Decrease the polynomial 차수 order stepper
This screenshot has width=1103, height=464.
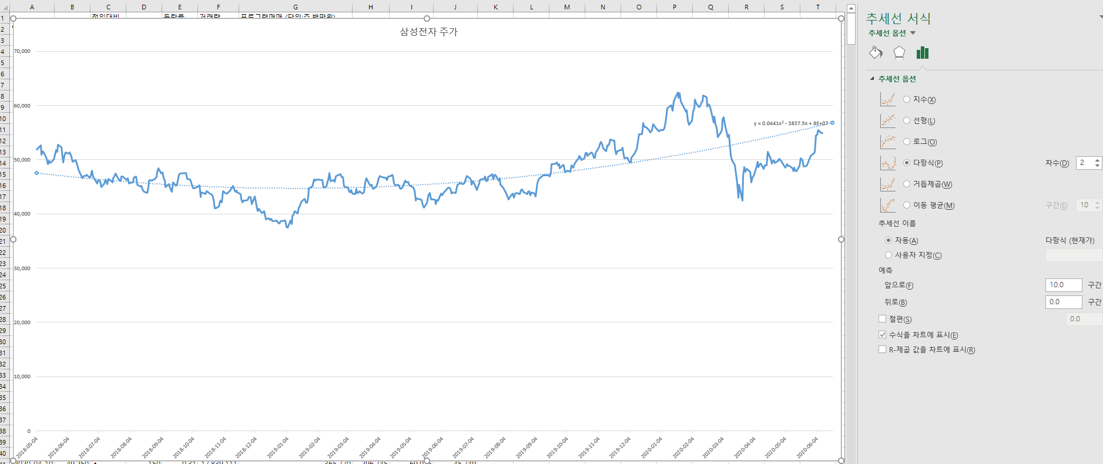(1097, 166)
